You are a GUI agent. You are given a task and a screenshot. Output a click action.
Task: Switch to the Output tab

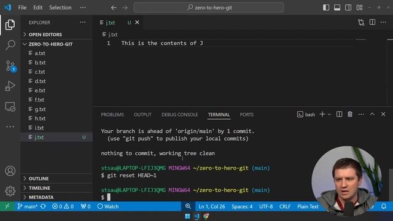coord(142,115)
